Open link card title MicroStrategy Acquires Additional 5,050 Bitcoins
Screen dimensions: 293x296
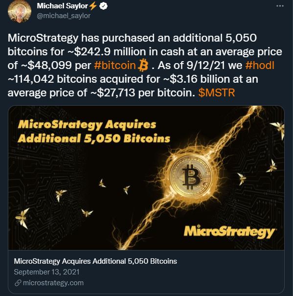[x=95, y=261]
